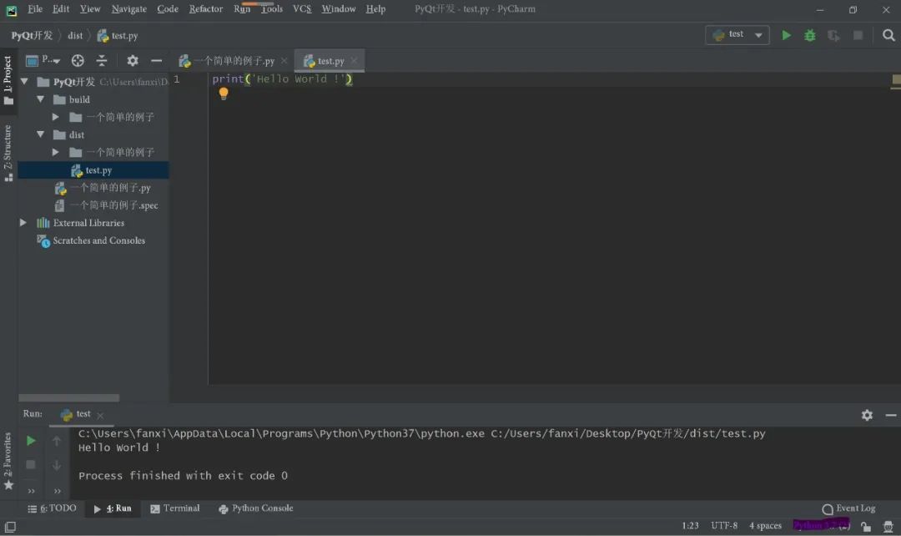901x536 pixels.
Task: Open the VCS menu
Action: pyautogui.click(x=302, y=9)
